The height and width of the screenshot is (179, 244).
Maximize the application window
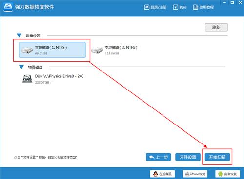pyautogui.click(x=232, y=2)
